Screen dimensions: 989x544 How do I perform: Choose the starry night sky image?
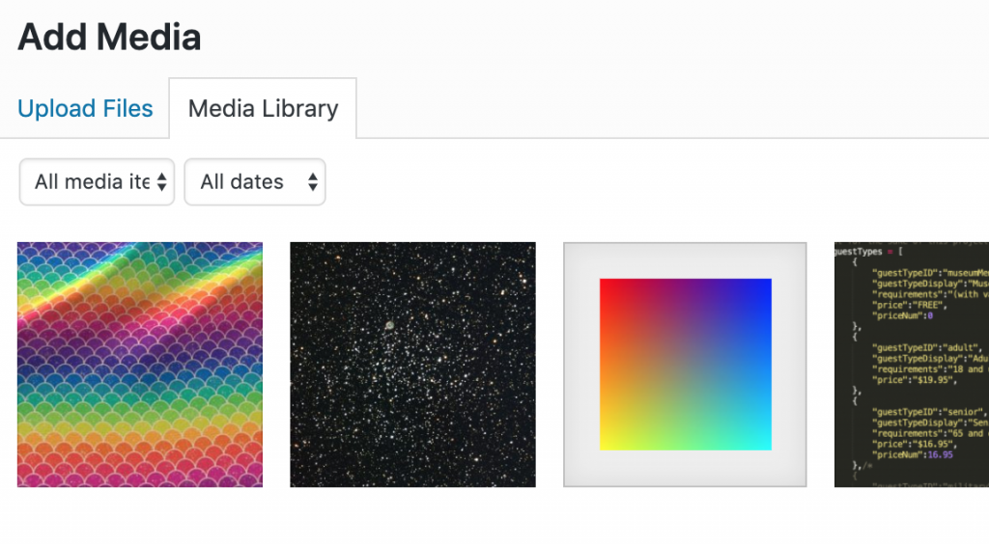click(412, 365)
